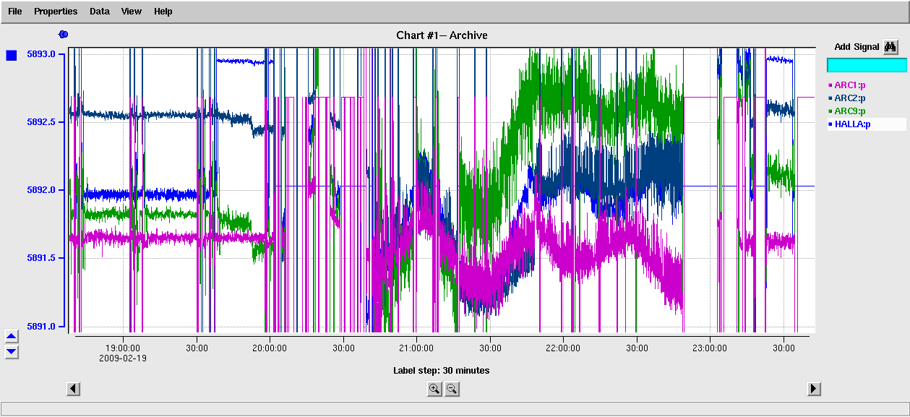This screenshot has width=910, height=417.
Task: Shift Y axis down with down arrow
Action: pyautogui.click(x=12, y=352)
